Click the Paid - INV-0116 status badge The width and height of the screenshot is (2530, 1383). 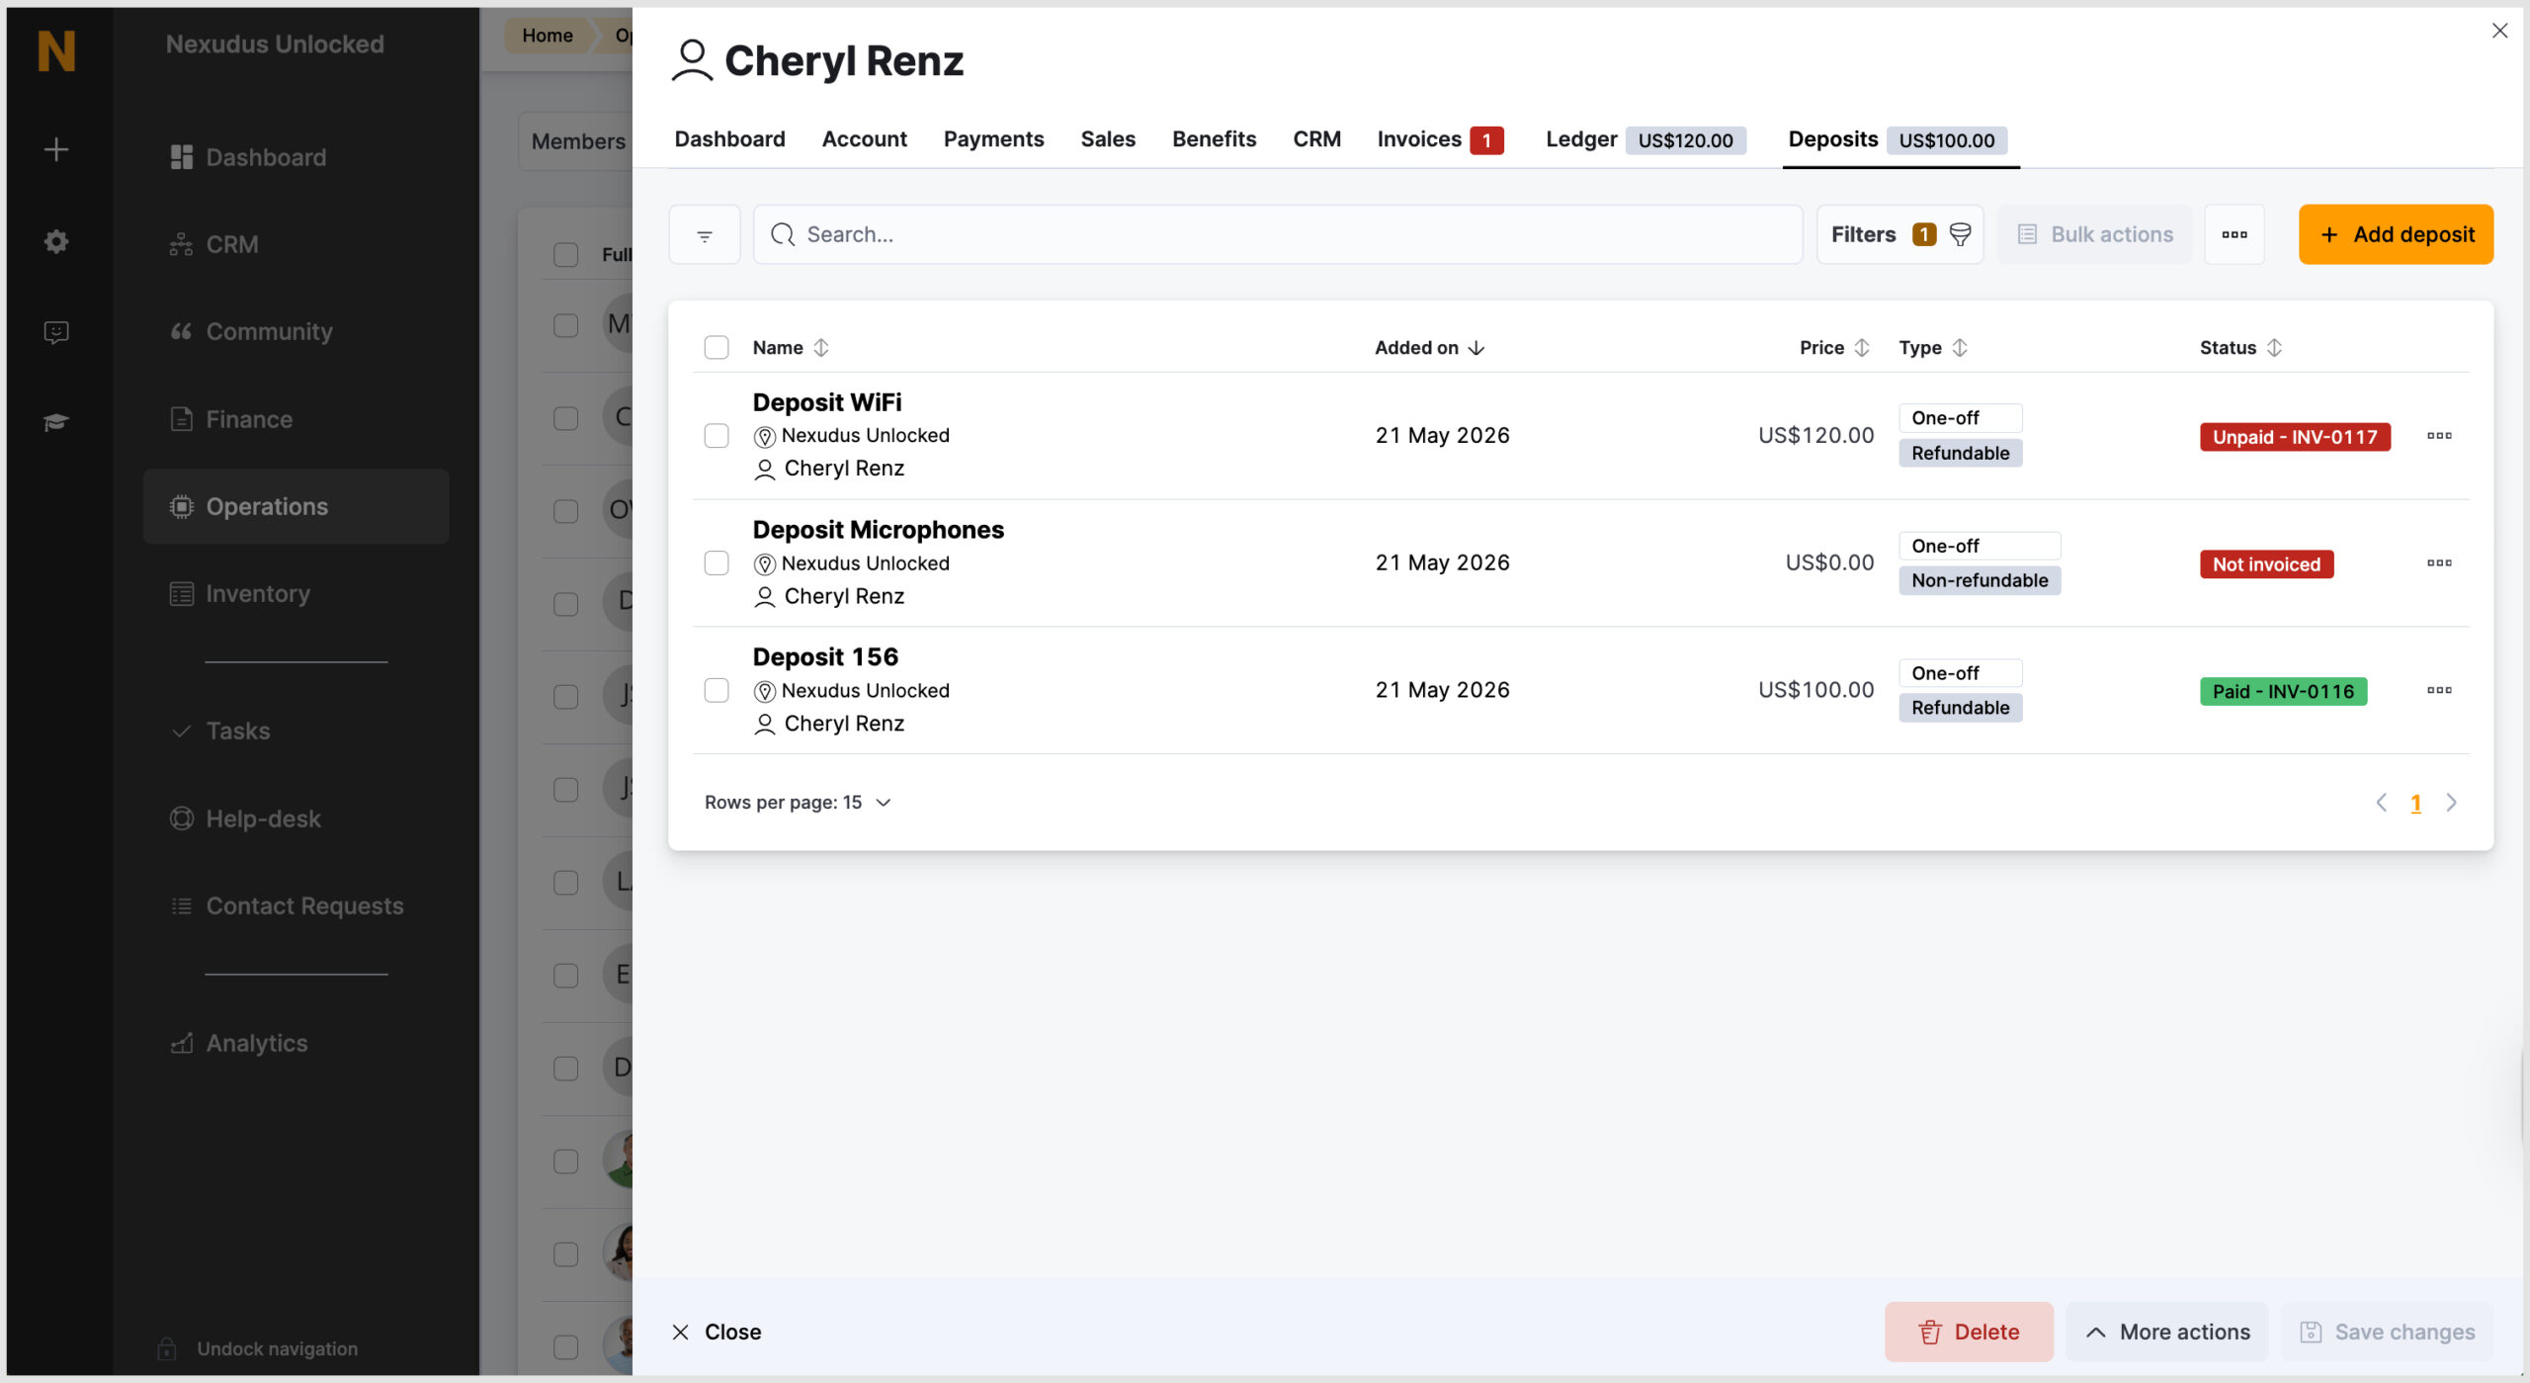pyautogui.click(x=2283, y=691)
